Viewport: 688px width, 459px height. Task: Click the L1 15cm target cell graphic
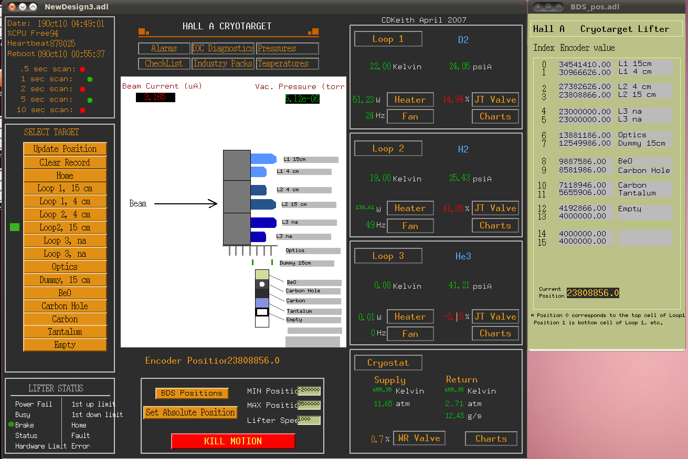pos(263,159)
